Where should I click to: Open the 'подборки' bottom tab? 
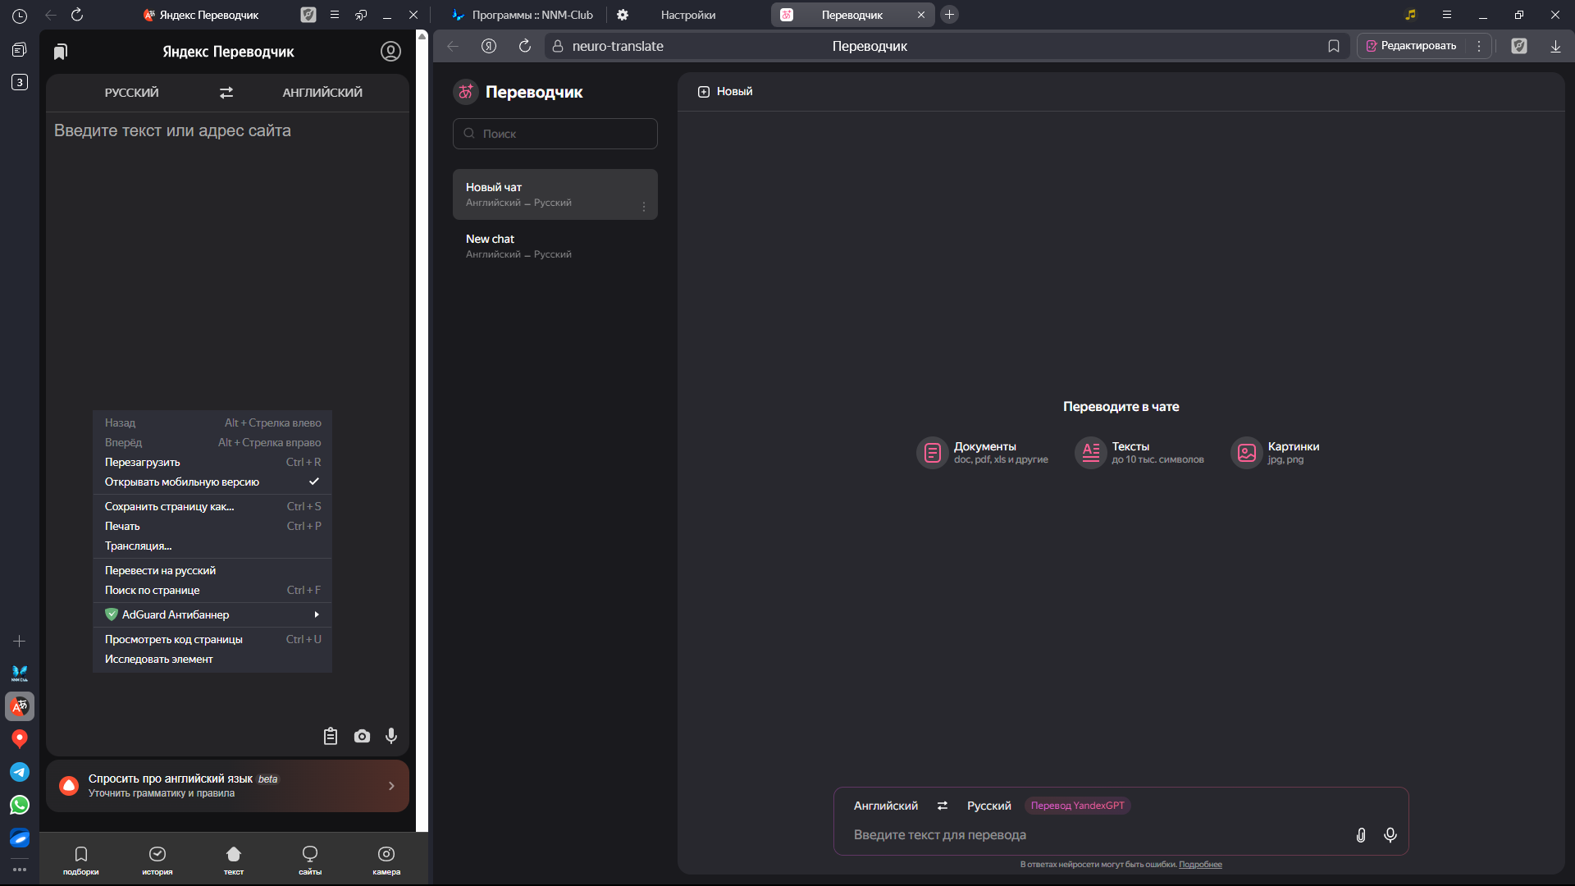coord(81,860)
